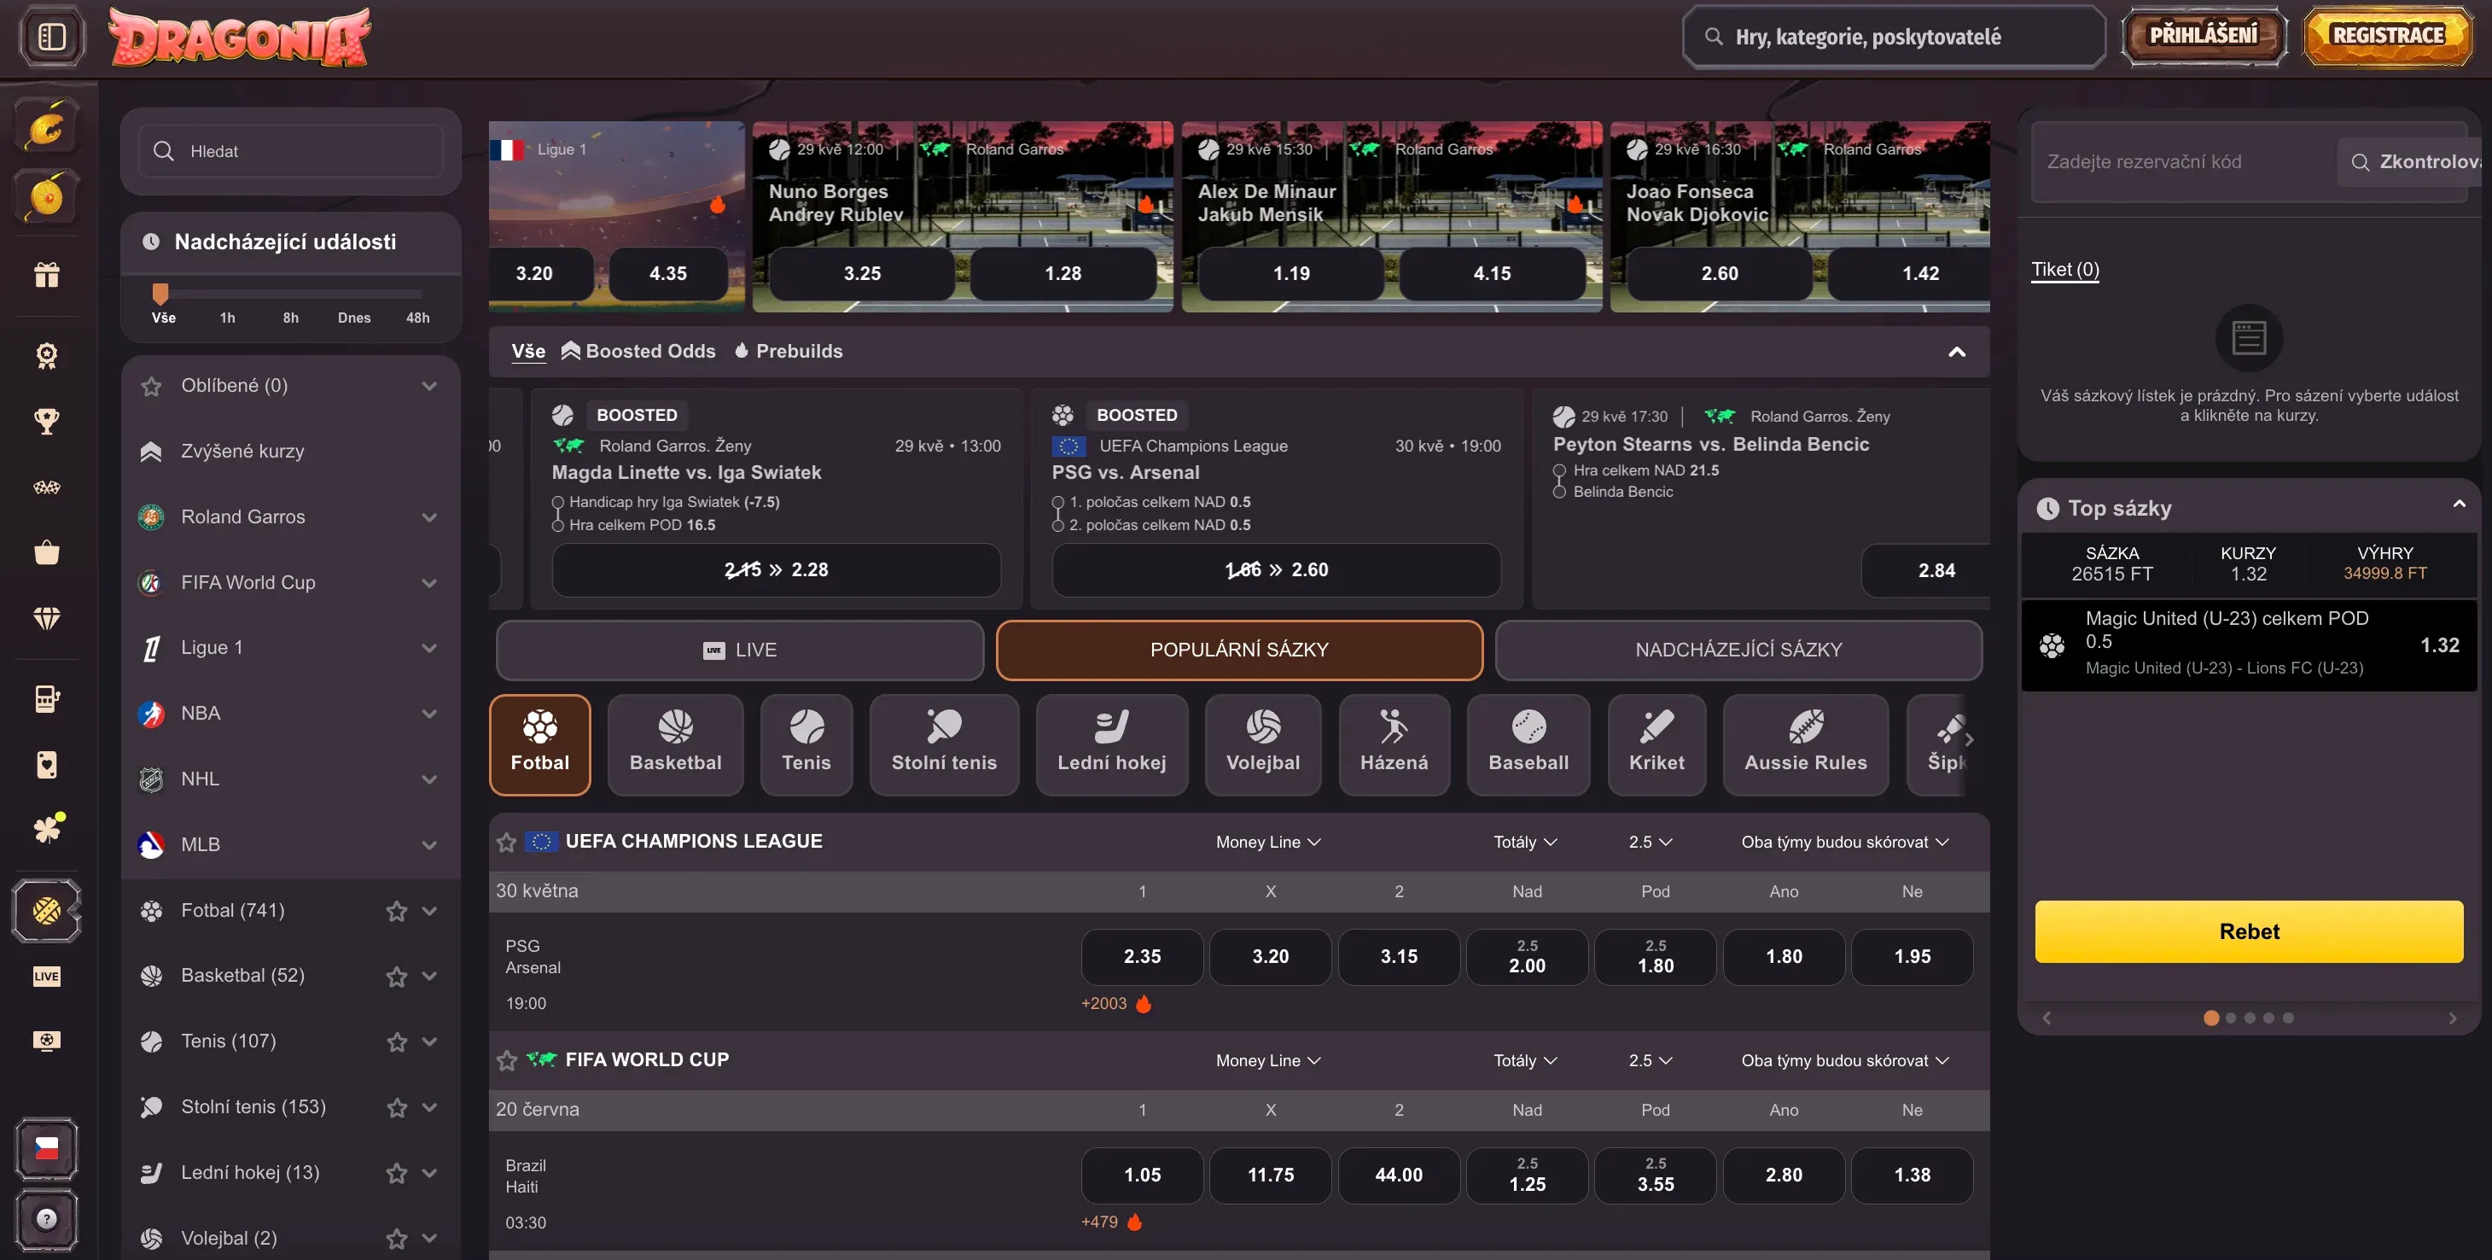Collapse the Top sázky panel

(x=2458, y=505)
